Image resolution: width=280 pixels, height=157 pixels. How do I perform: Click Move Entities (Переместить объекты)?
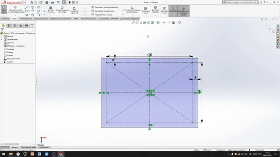(x=102, y=15)
